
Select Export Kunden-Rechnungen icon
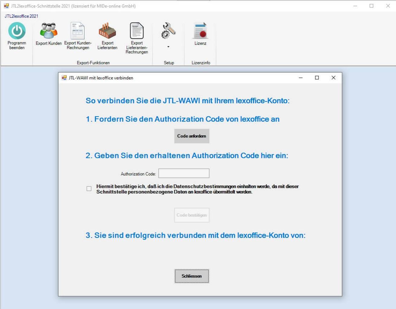[78, 31]
